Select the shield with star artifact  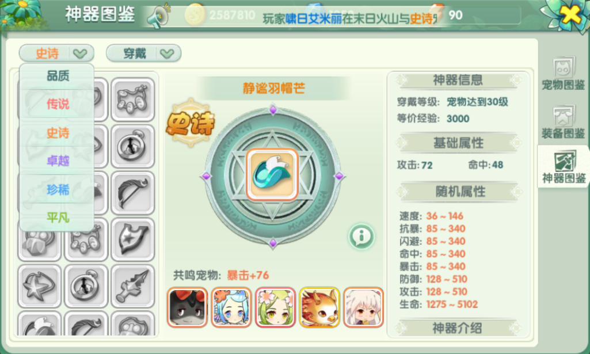coord(133,239)
